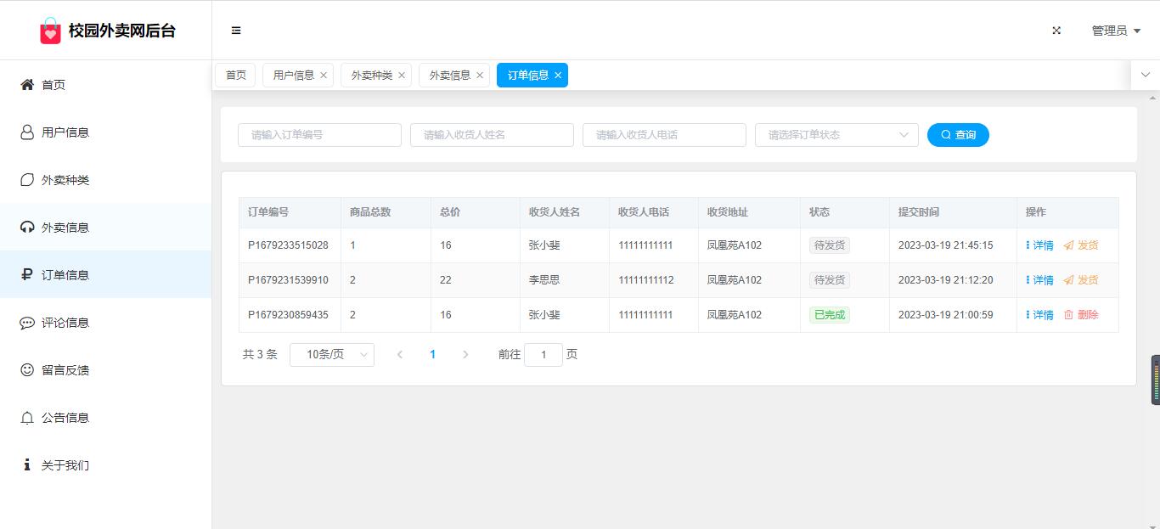Expand the 请选择订单状态 dropdown

click(836, 135)
